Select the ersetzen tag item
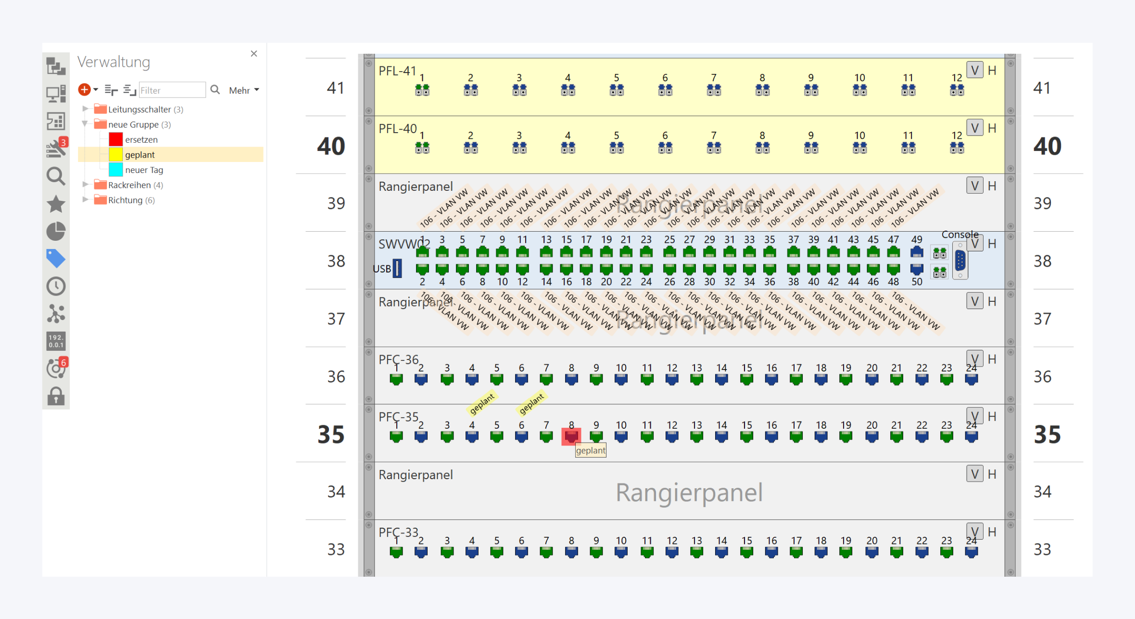1135x619 pixels. click(x=141, y=139)
